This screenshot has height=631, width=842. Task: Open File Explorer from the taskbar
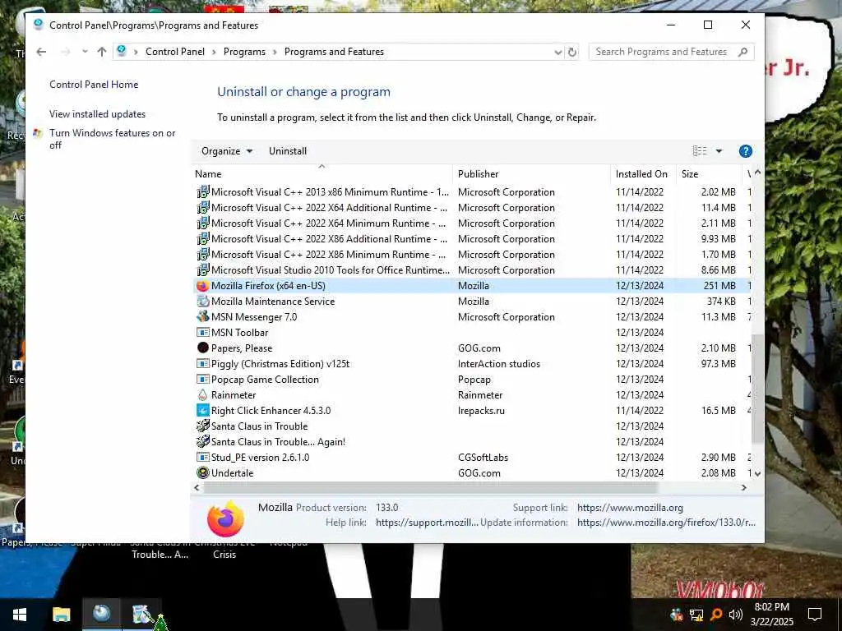point(61,615)
